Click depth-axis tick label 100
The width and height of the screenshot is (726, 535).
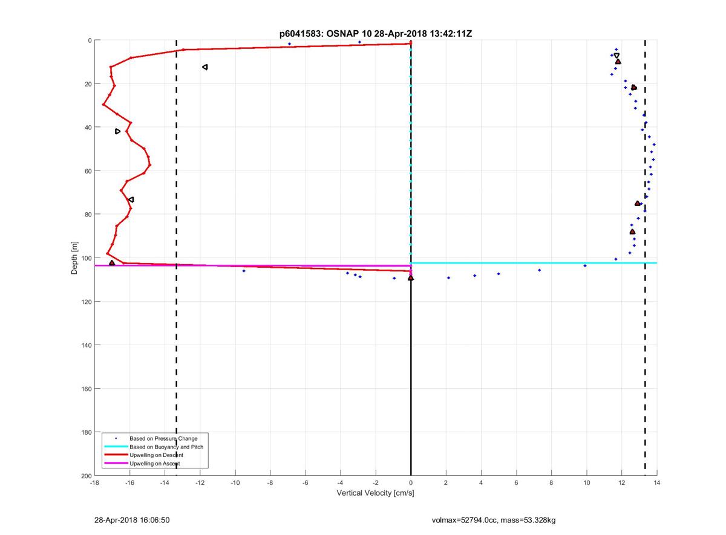[86, 258]
